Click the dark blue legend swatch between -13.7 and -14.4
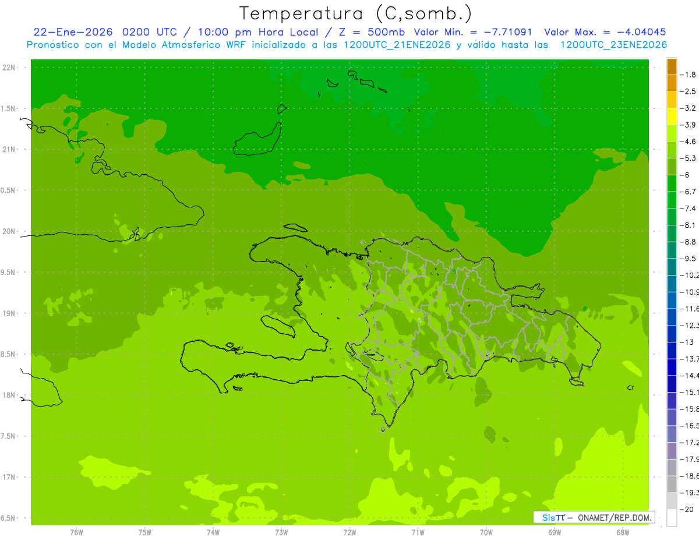This screenshot has width=699, height=540. [672, 367]
